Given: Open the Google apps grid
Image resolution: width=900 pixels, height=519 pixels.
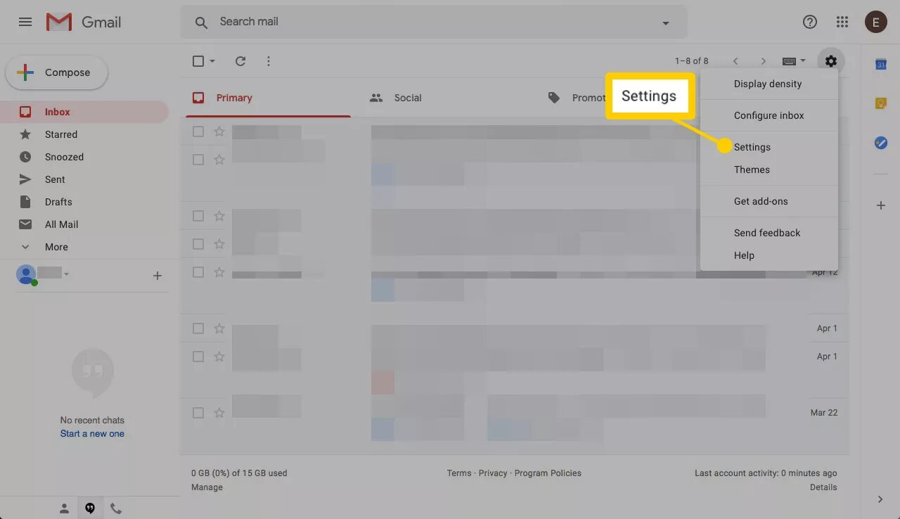Looking at the screenshot, I should (842, 22).
